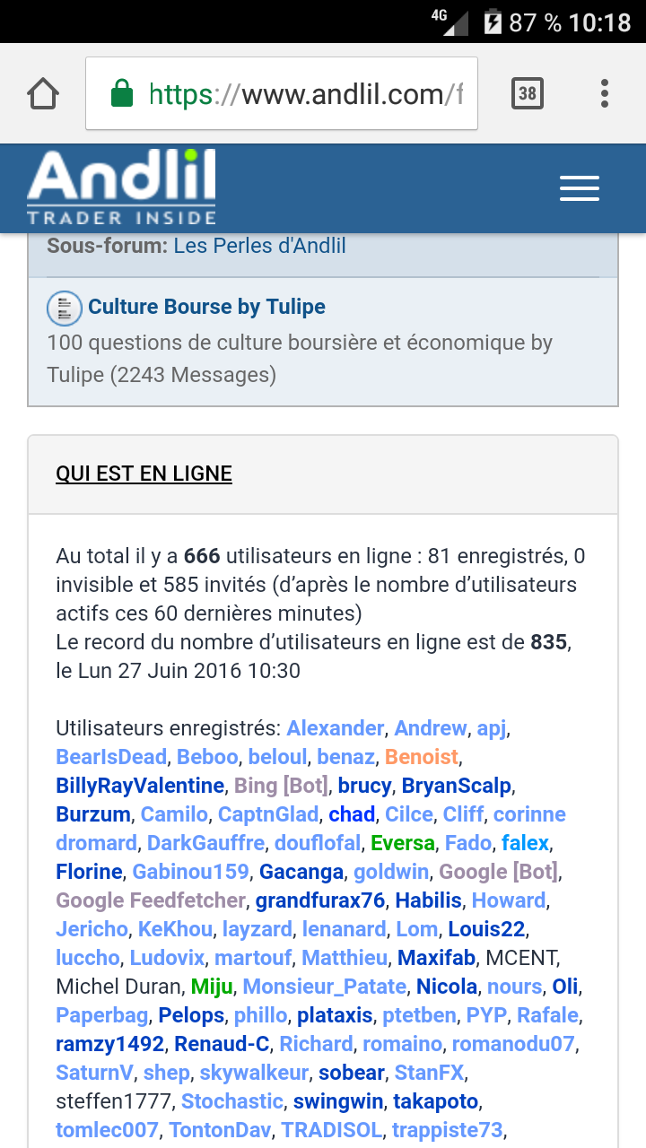Expand the hamburger navigation menu

[579, 188]
